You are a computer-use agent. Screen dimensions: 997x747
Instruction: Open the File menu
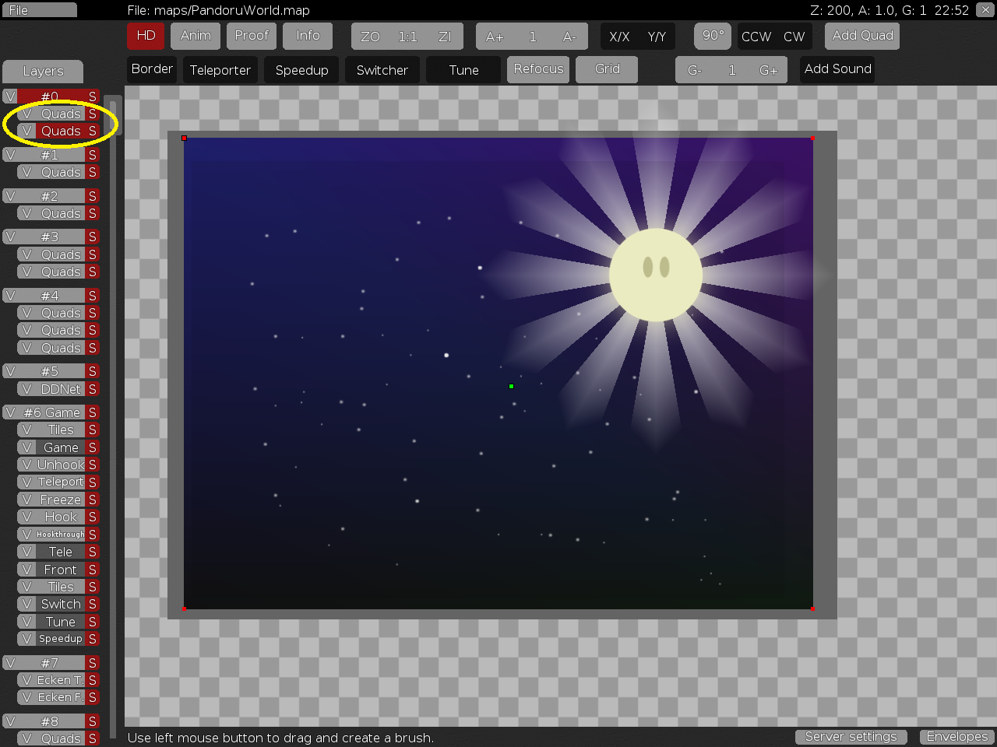coord(39,10)
